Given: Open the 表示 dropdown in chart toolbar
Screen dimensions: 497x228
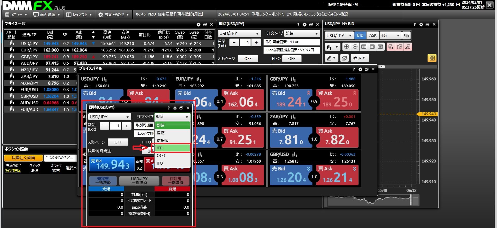Looking at the screenshot, I should (359, 58).
